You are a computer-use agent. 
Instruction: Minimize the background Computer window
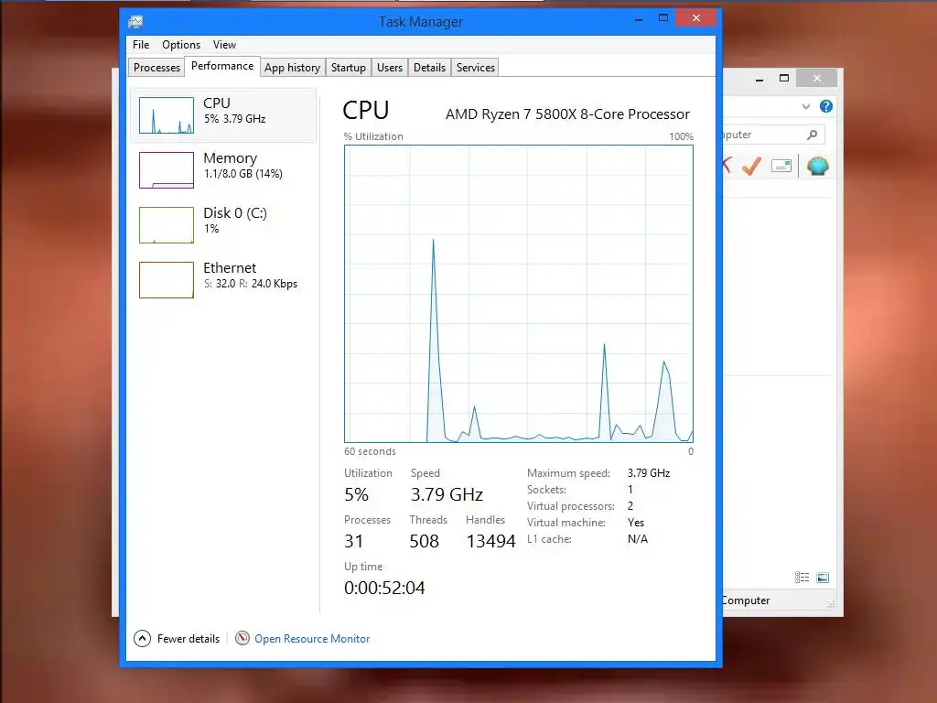[x=759, y=79]
